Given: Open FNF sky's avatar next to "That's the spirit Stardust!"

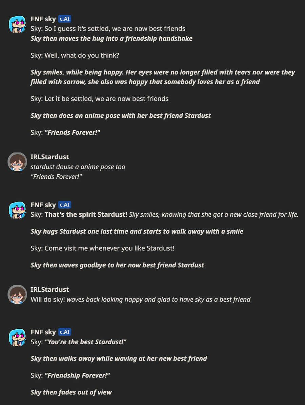Looking at the screenshot, I should (17, 210).
